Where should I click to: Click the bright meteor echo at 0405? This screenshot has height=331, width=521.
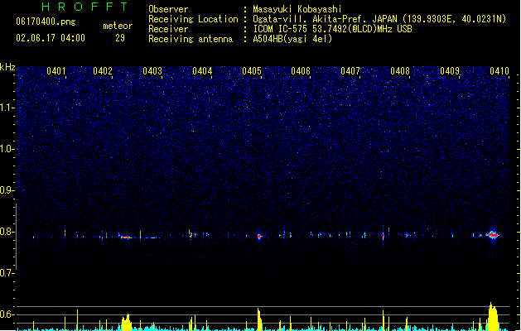(259, 236)
